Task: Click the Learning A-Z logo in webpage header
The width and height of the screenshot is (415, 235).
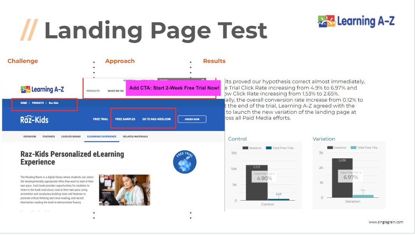Action: [x=42, y=90]
